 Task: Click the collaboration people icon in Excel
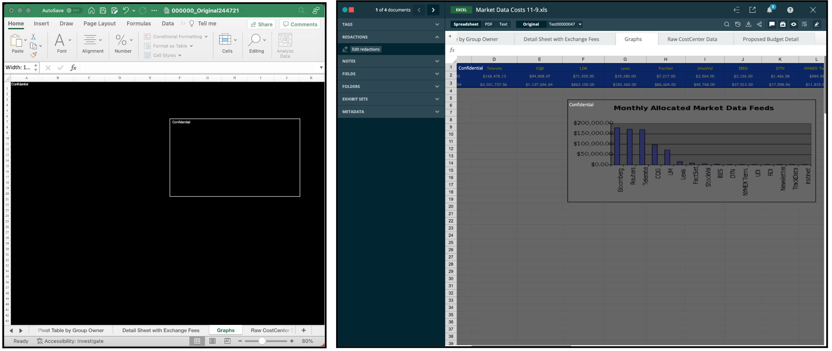[x=316, y=10]
